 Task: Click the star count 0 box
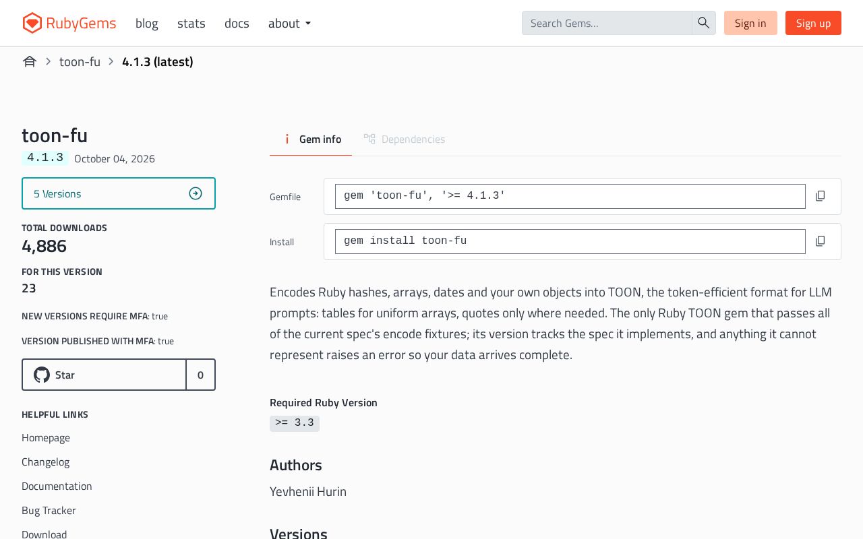[200, 375]
